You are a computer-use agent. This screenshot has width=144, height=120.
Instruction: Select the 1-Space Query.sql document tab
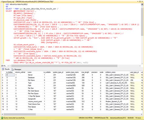pos(27,2)
